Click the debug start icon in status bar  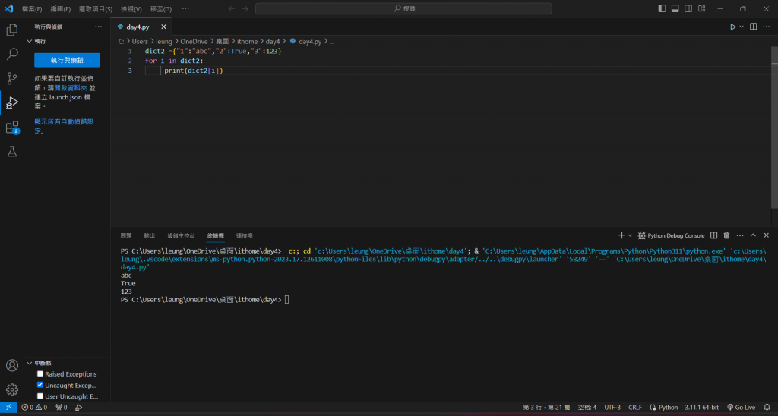(x=78, y=407)
